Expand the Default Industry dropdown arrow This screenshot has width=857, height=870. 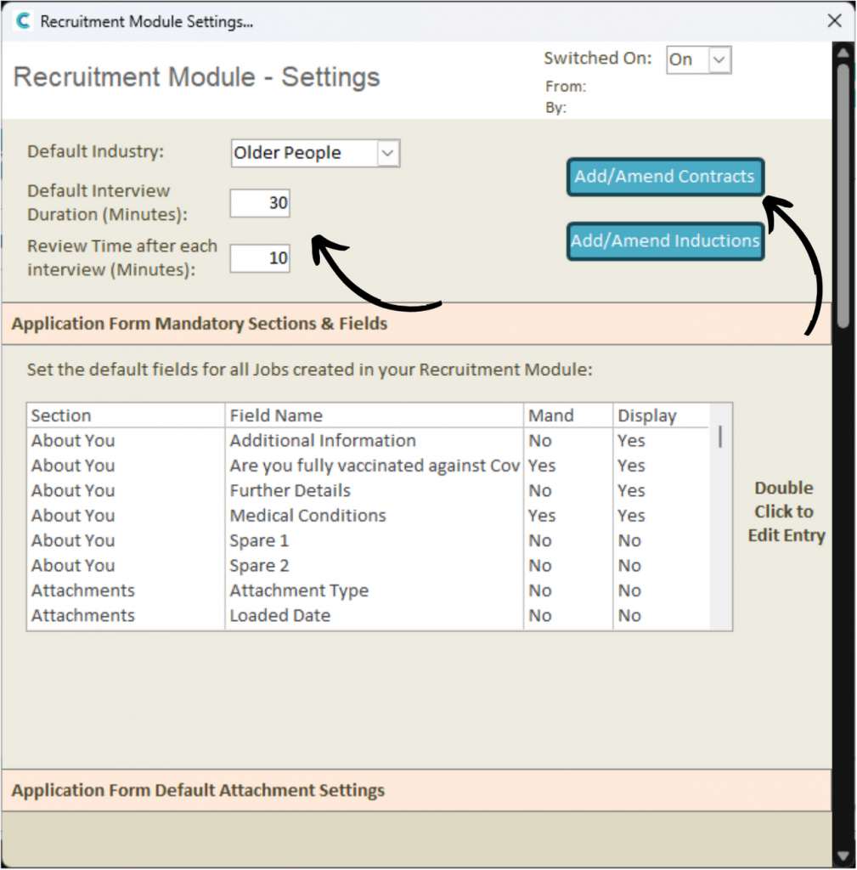click(387, 153)
